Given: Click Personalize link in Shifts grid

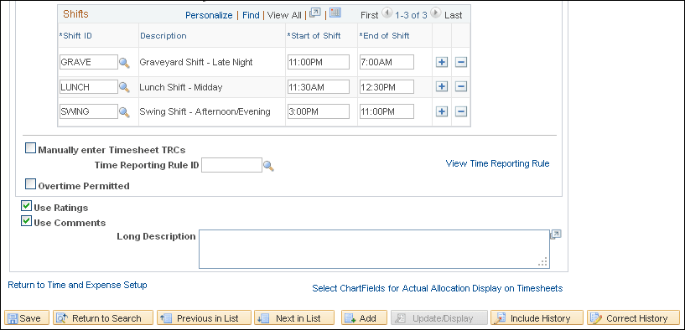Looking at the screenshot, I should (209, 15).
